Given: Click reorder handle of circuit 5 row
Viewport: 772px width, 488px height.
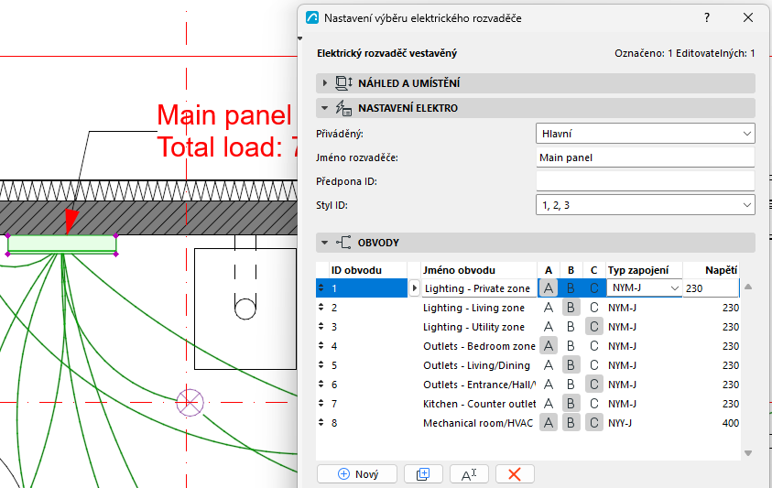Looking at the screenshot, I should [321, 365].
